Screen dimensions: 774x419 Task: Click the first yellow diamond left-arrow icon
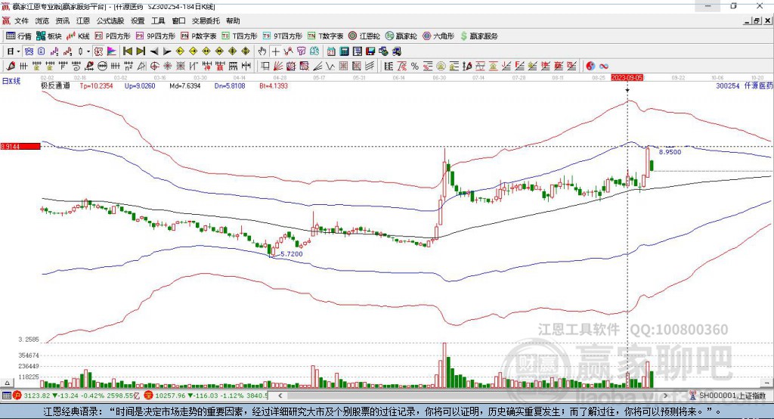click(x=180, y=51)
